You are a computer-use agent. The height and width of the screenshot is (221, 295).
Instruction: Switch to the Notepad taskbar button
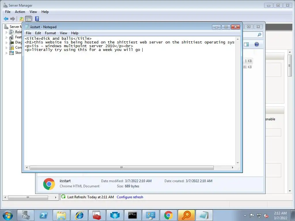(x=204, y=215)
